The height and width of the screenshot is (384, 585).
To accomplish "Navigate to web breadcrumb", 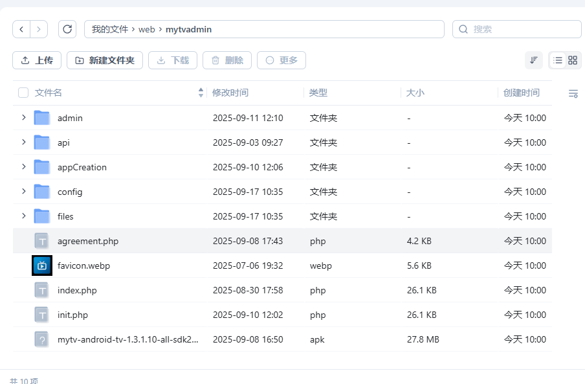I will click(147, 29).
